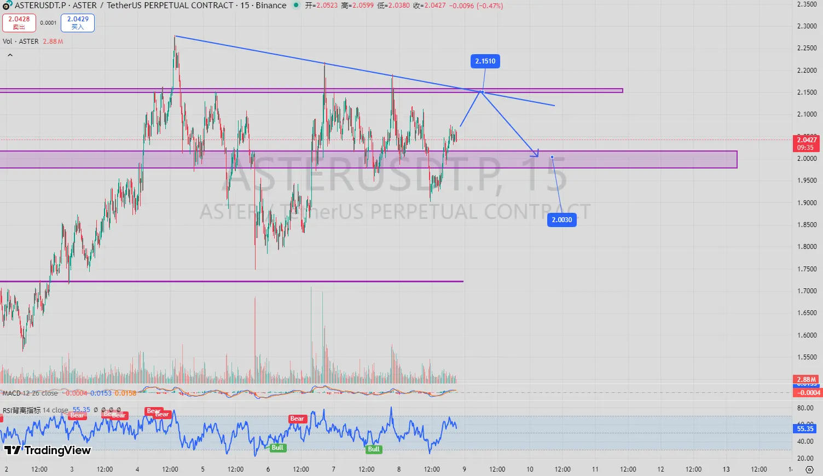This screenshot has width=823, height=476.
Task: Select the Vol · ASTER indicator legend
Action: coord(21,42)
